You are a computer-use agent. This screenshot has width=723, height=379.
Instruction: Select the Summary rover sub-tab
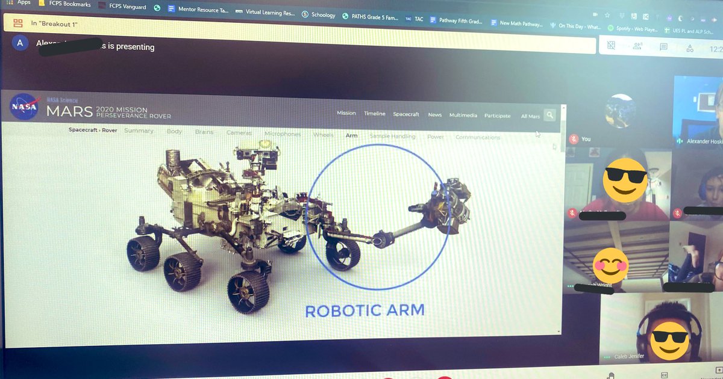(139, 131)
